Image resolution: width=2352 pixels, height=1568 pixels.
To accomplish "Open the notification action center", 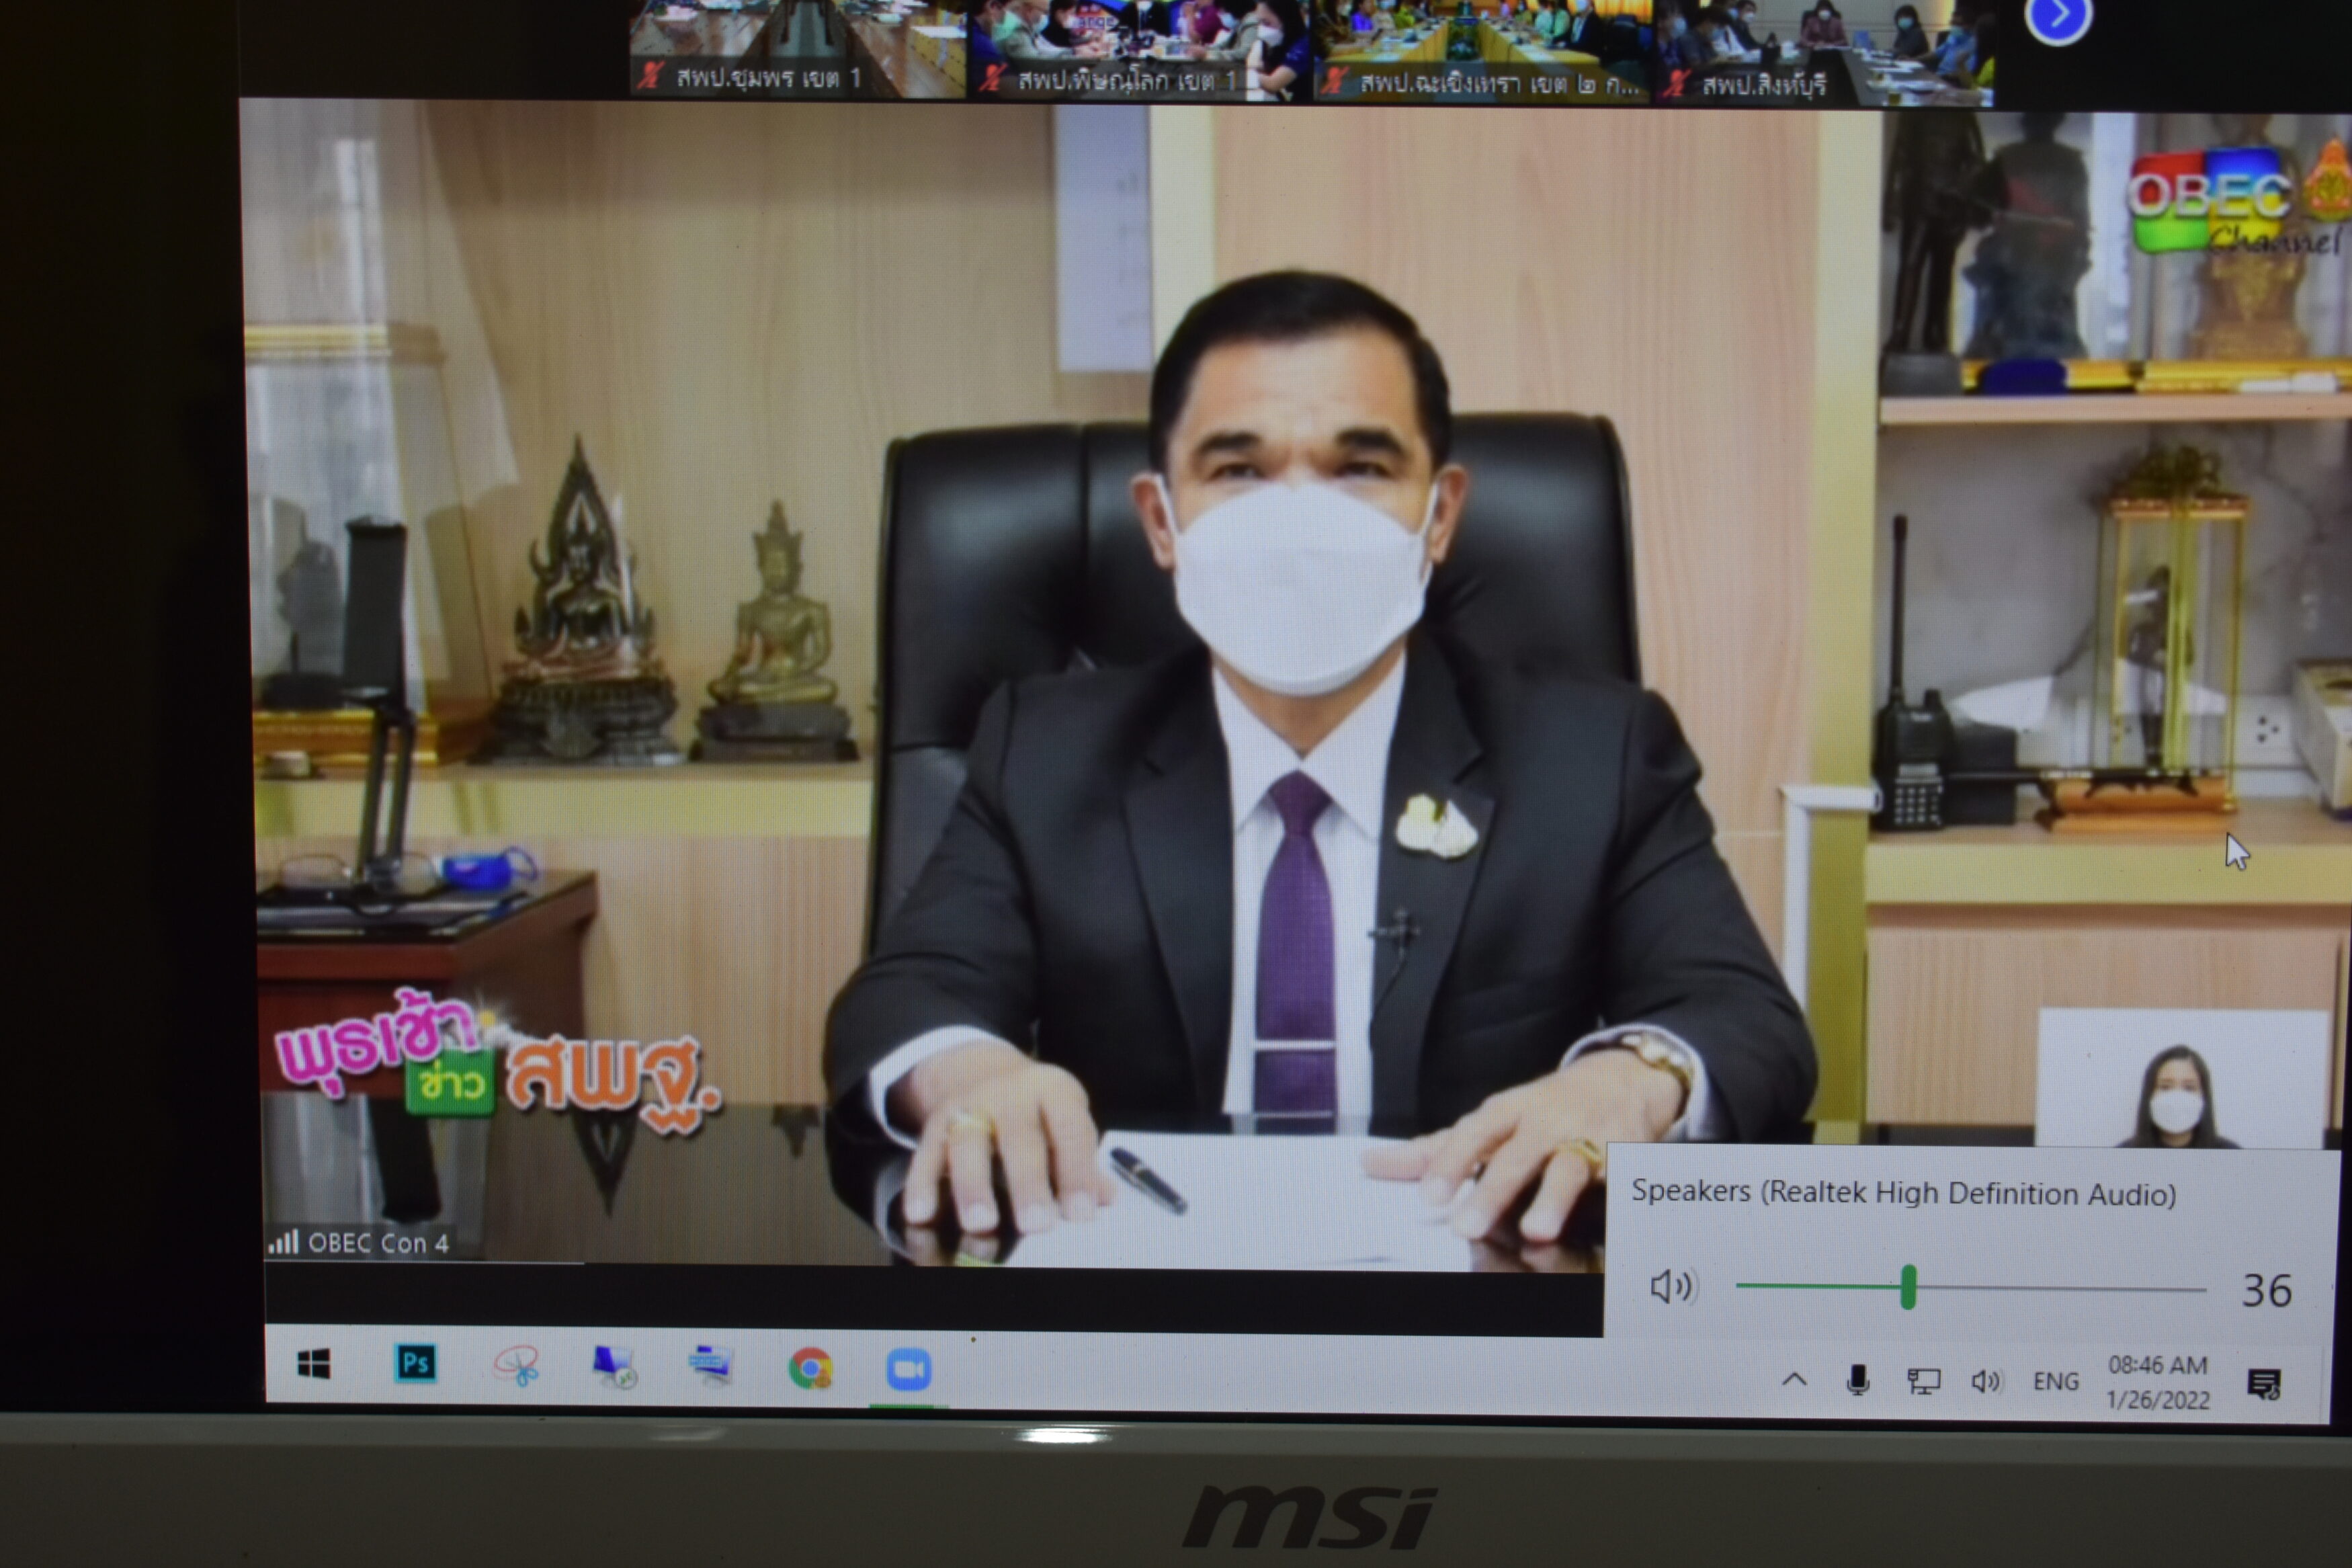I will [x=2264, y=1384].
